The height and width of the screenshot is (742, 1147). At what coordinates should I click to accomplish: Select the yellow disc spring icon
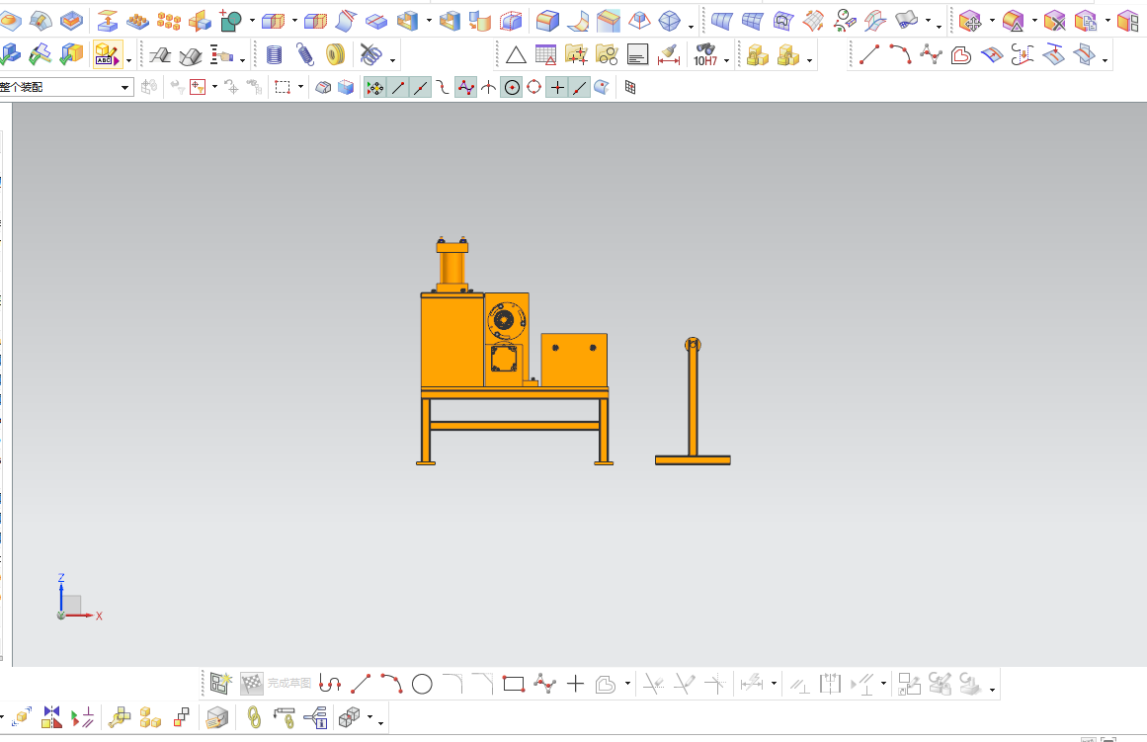[335, 55]
